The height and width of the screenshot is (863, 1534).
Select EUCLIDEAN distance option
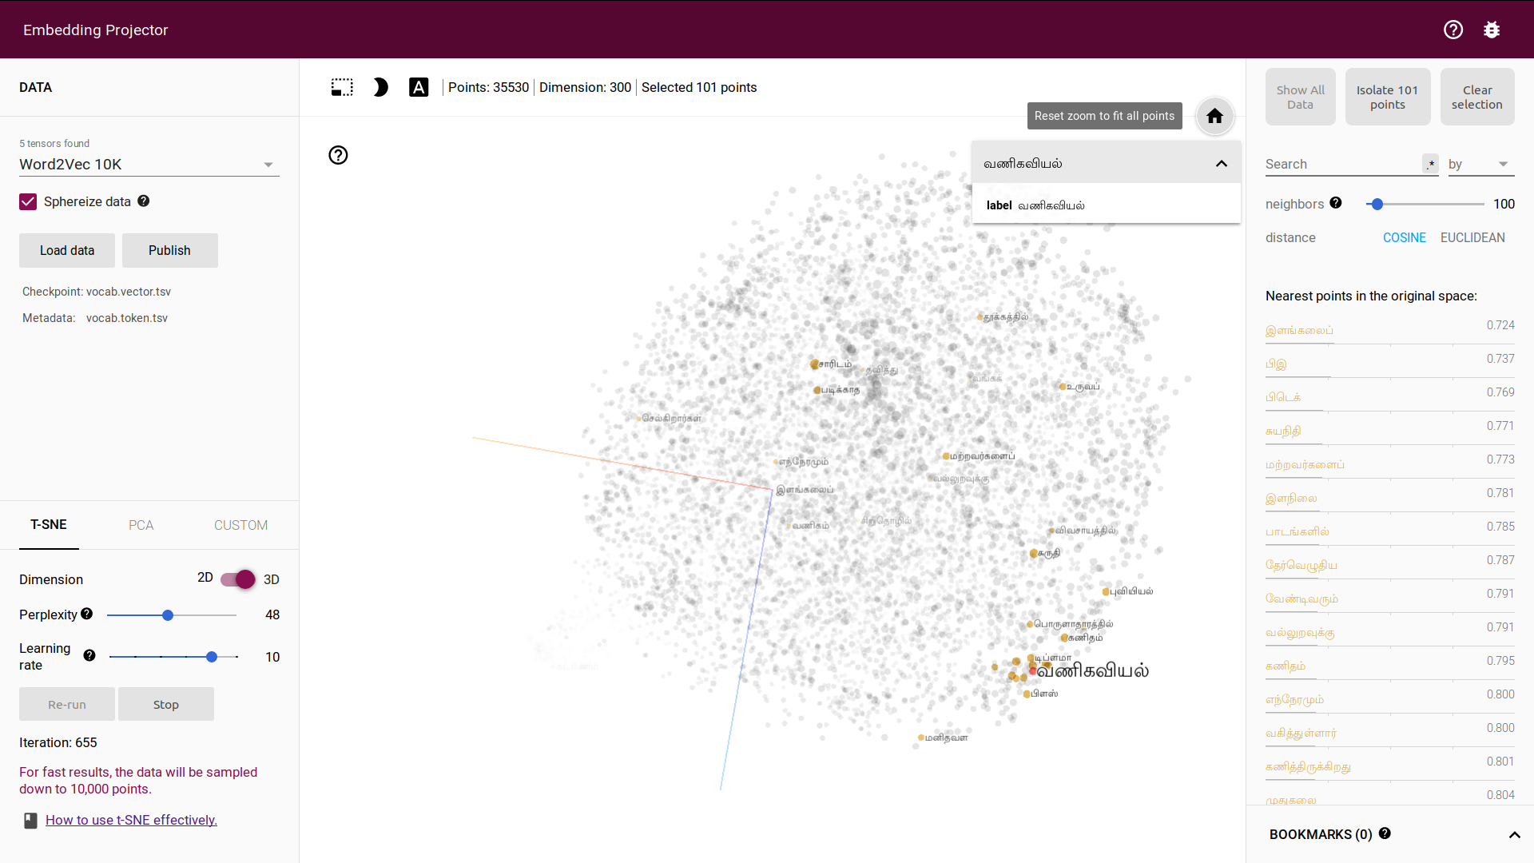coord(1472,237)
